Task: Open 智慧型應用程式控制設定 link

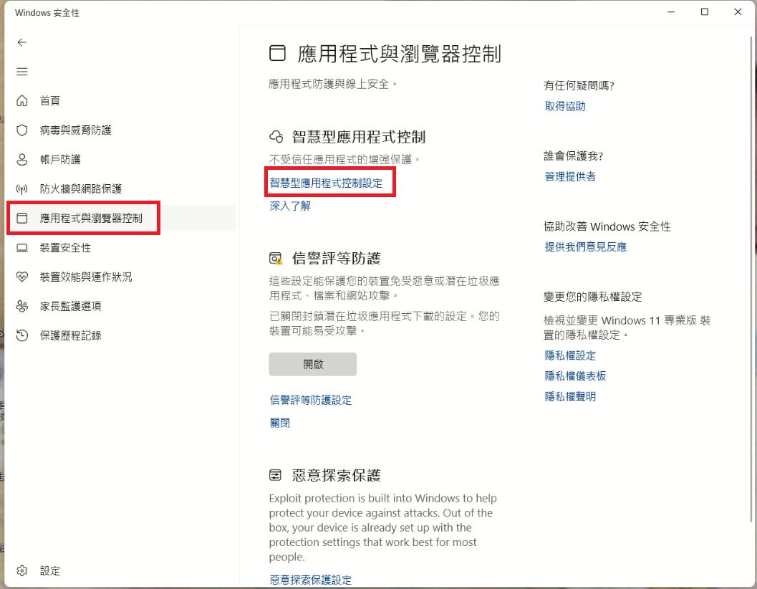Action: tap(326, 183)
